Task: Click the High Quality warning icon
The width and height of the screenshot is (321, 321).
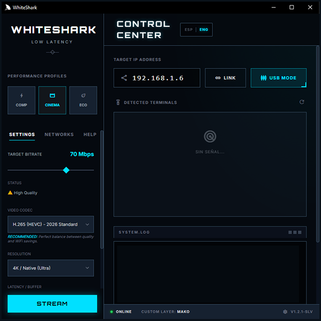Action: [10, 193]
